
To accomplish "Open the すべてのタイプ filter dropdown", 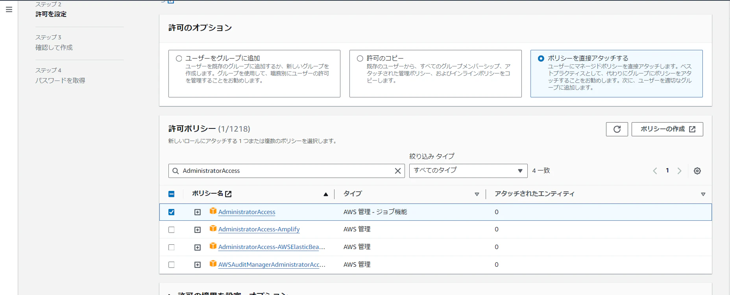I will 468,171.
